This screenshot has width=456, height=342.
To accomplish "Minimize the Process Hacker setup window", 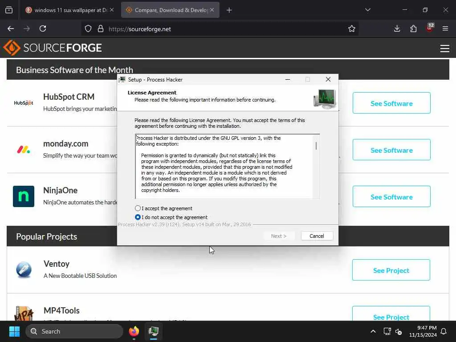I will (288, 79).
